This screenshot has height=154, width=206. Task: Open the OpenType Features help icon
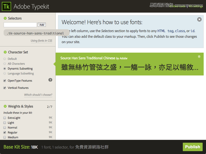click(x=50, y=80)
